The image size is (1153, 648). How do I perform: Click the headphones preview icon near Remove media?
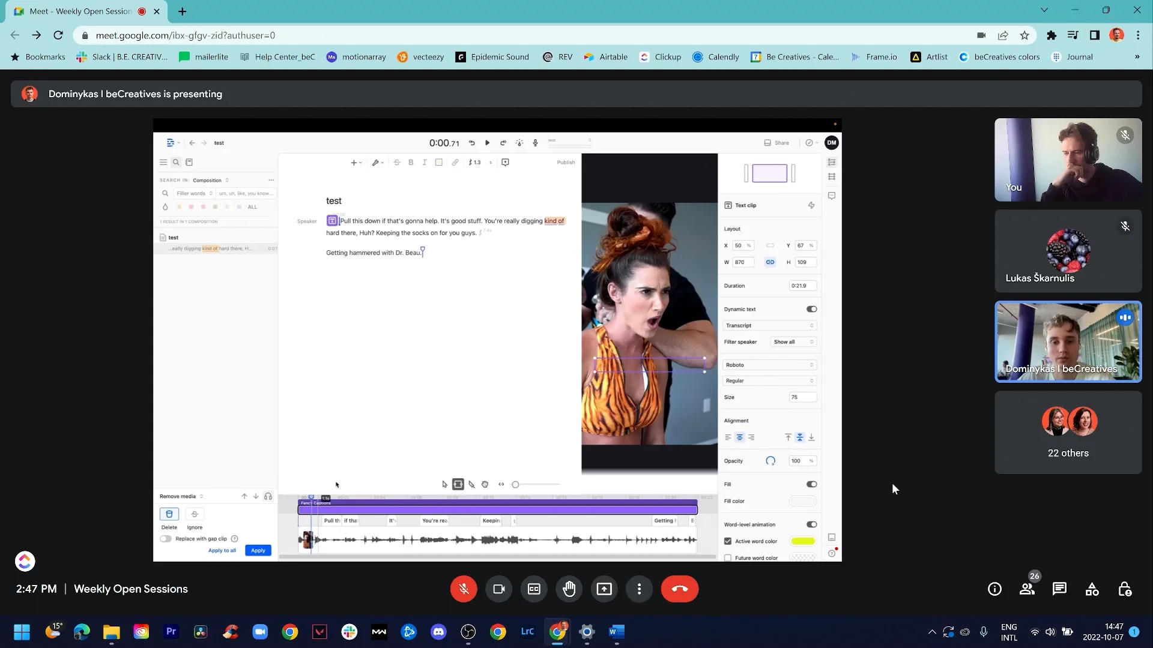(x=268, y=496)
